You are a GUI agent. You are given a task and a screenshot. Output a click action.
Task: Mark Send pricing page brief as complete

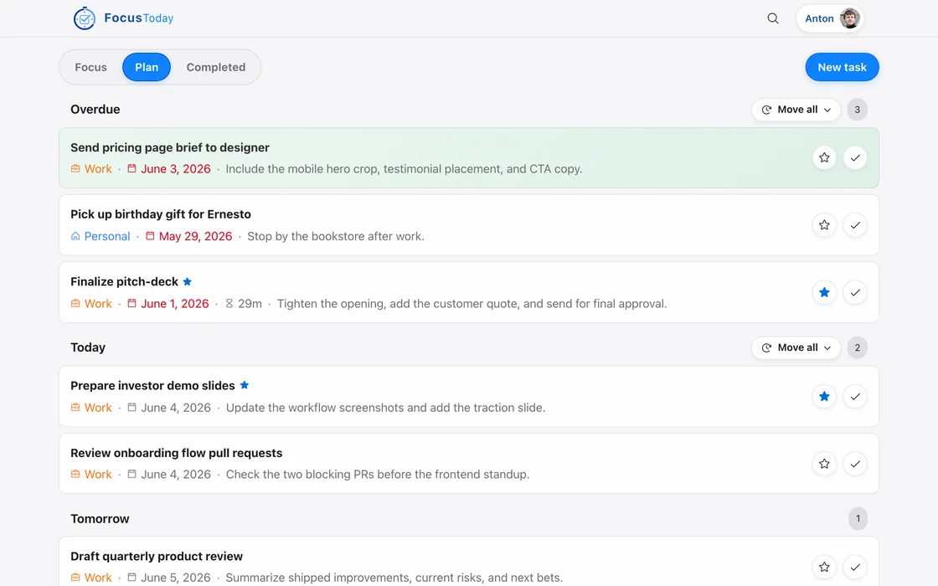(855, 158)
